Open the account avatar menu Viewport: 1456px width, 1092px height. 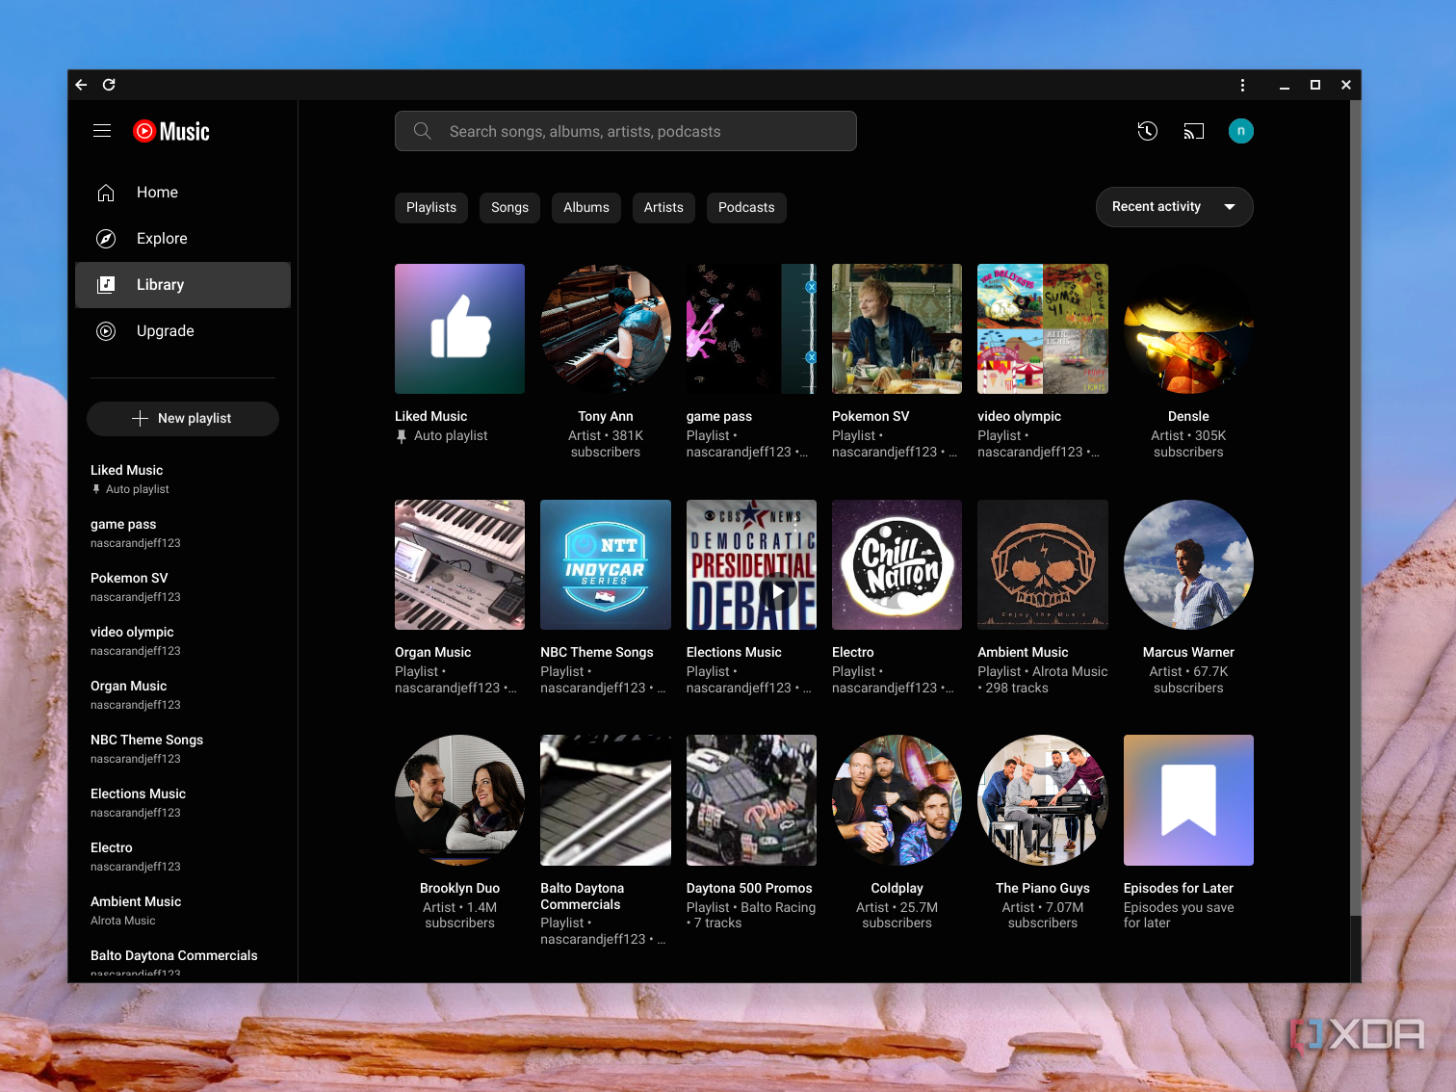(1241, 131)
